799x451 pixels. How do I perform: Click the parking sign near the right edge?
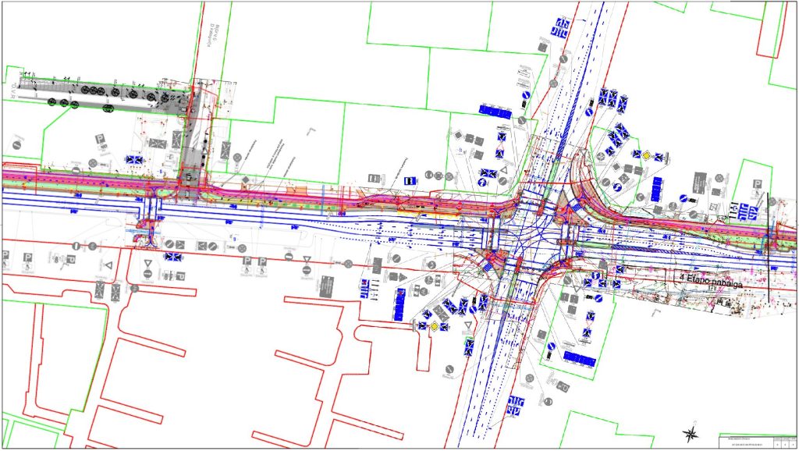coord(757,184)
